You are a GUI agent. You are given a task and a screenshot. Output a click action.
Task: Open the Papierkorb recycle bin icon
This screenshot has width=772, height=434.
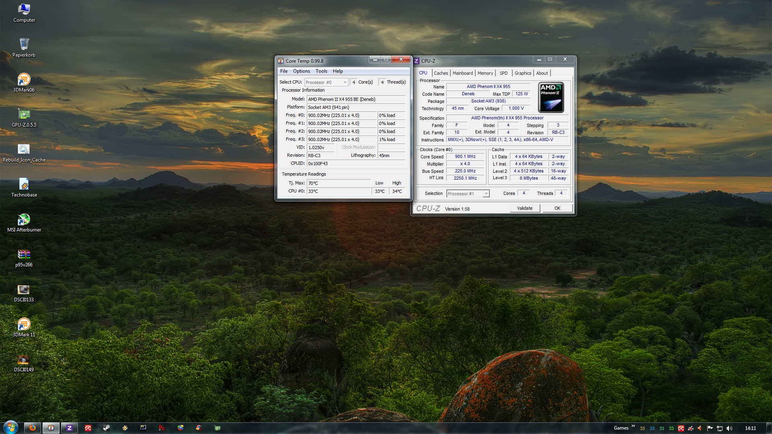[x=24, y=48]
